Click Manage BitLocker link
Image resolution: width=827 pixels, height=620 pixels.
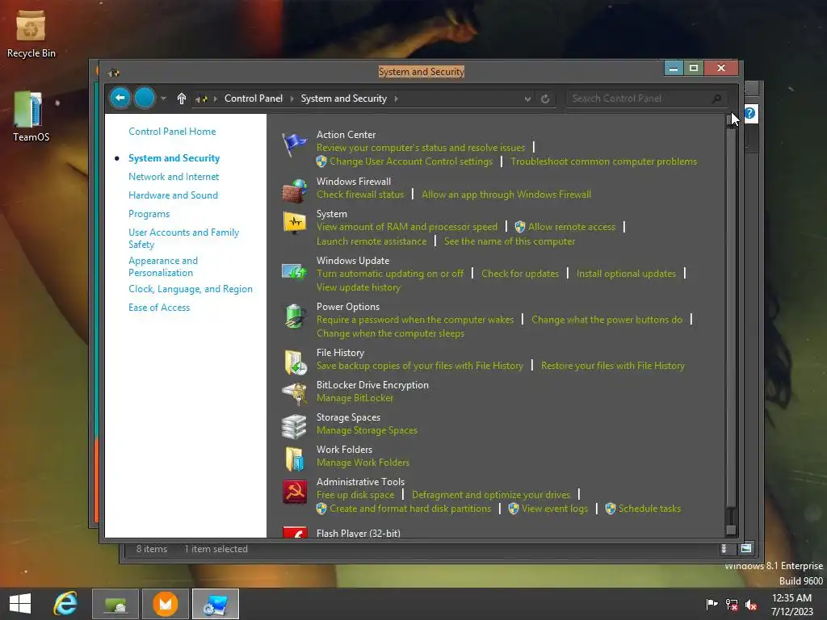[x=355, y=398]
